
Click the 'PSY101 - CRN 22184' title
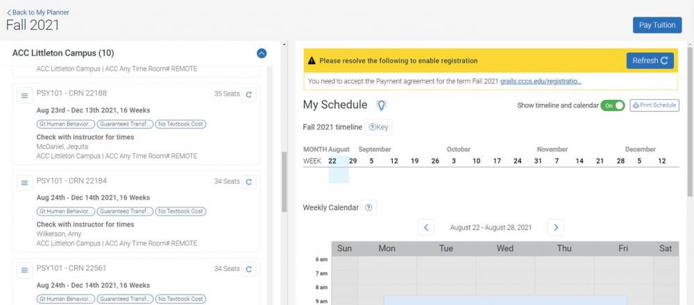click(x=71, y=181)
